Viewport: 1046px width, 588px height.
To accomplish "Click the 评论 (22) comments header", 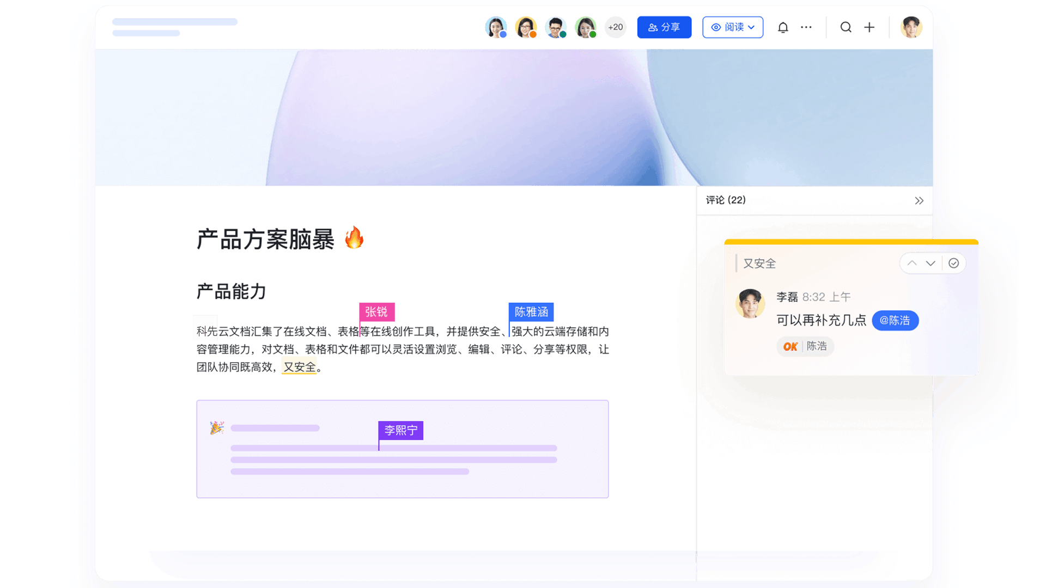I will click(726, 200).
